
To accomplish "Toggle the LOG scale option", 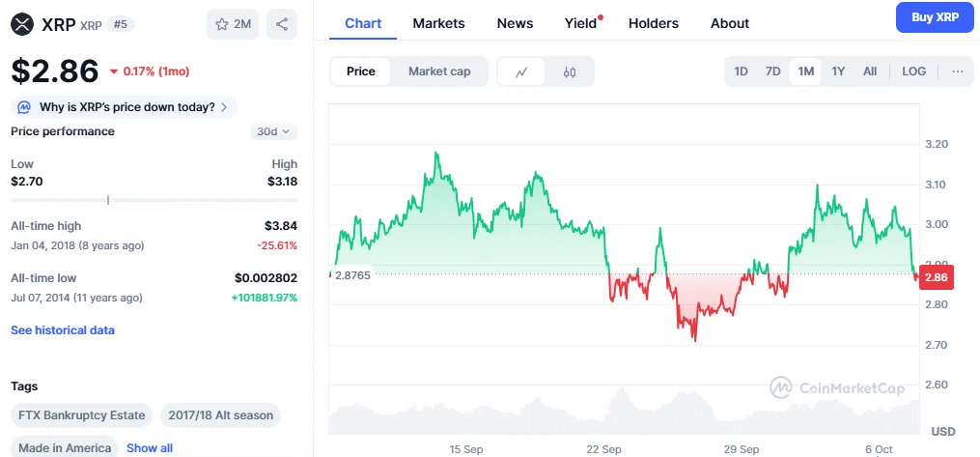I will tap(913, 71).
